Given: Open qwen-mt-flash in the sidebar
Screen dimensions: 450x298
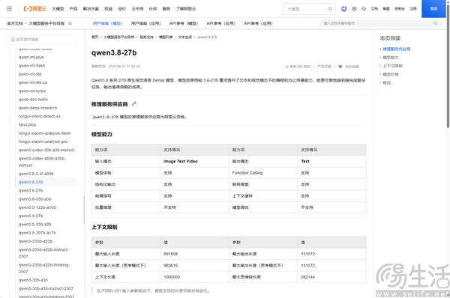Looking at the screenshot, I should tap(31, 66).
